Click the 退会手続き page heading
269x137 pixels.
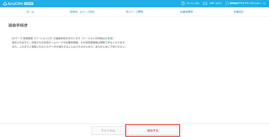click(x=18, y=25)
